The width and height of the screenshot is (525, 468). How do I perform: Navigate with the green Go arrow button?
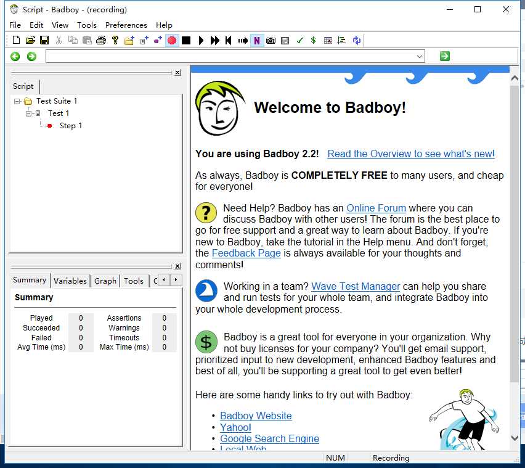tap(445, 56)
